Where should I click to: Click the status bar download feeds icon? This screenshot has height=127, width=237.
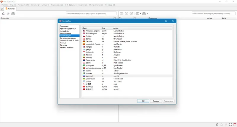217,124
